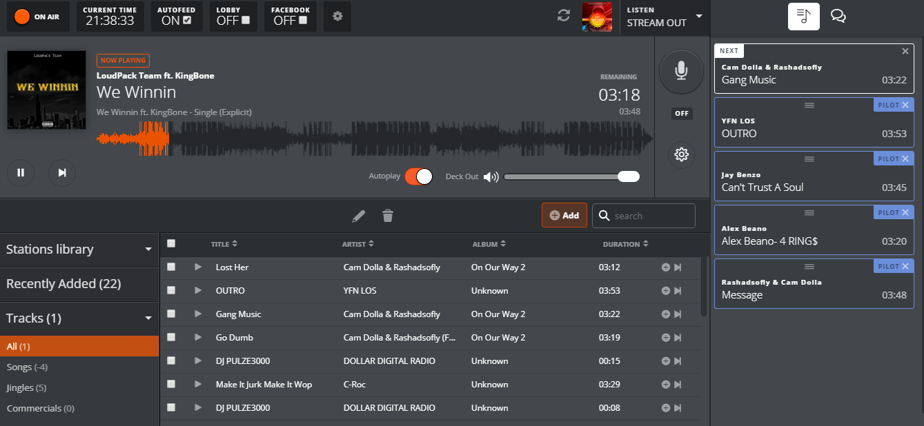The width and height of the screenshot is (924, 426).
Task: Add OUTRO row to the queue
Action: pos(666,291)
